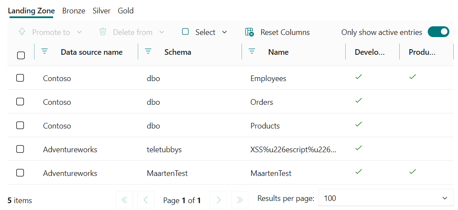
Task: Click the 5 items count label
Action: point(20,201)
